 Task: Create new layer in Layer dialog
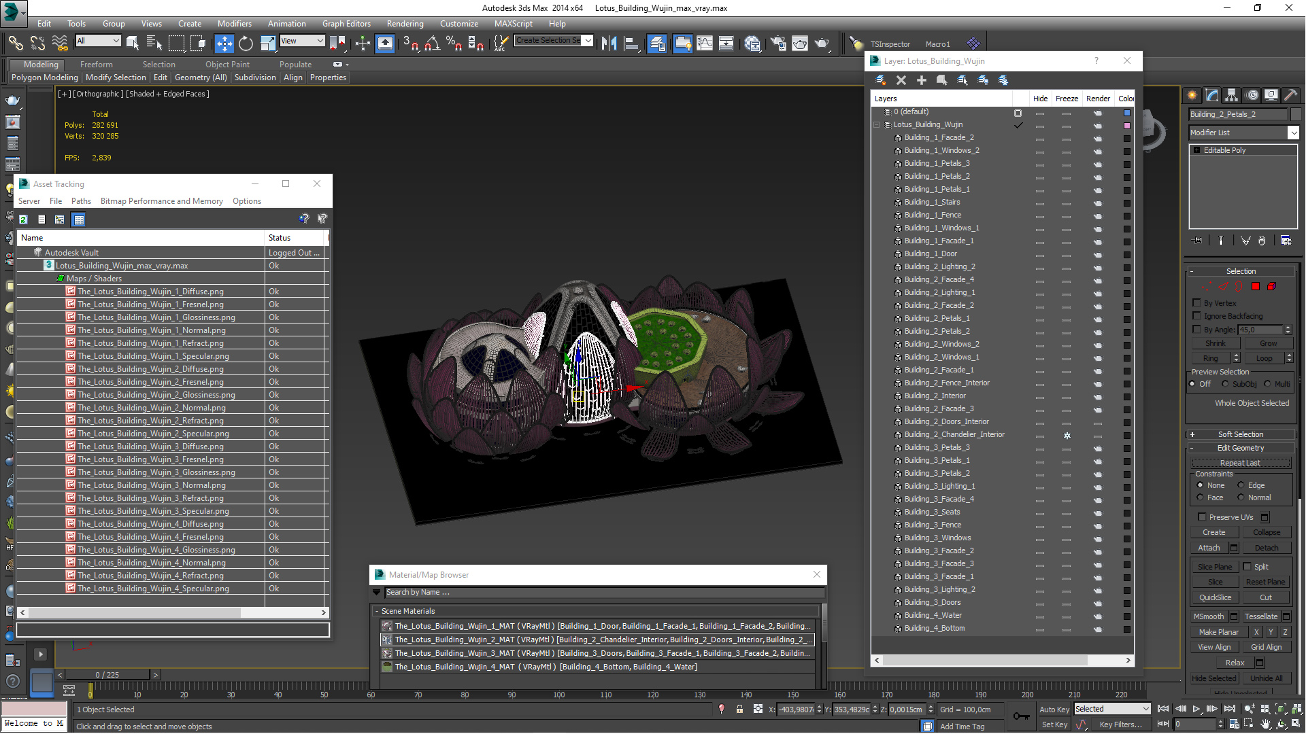(880, 80)
